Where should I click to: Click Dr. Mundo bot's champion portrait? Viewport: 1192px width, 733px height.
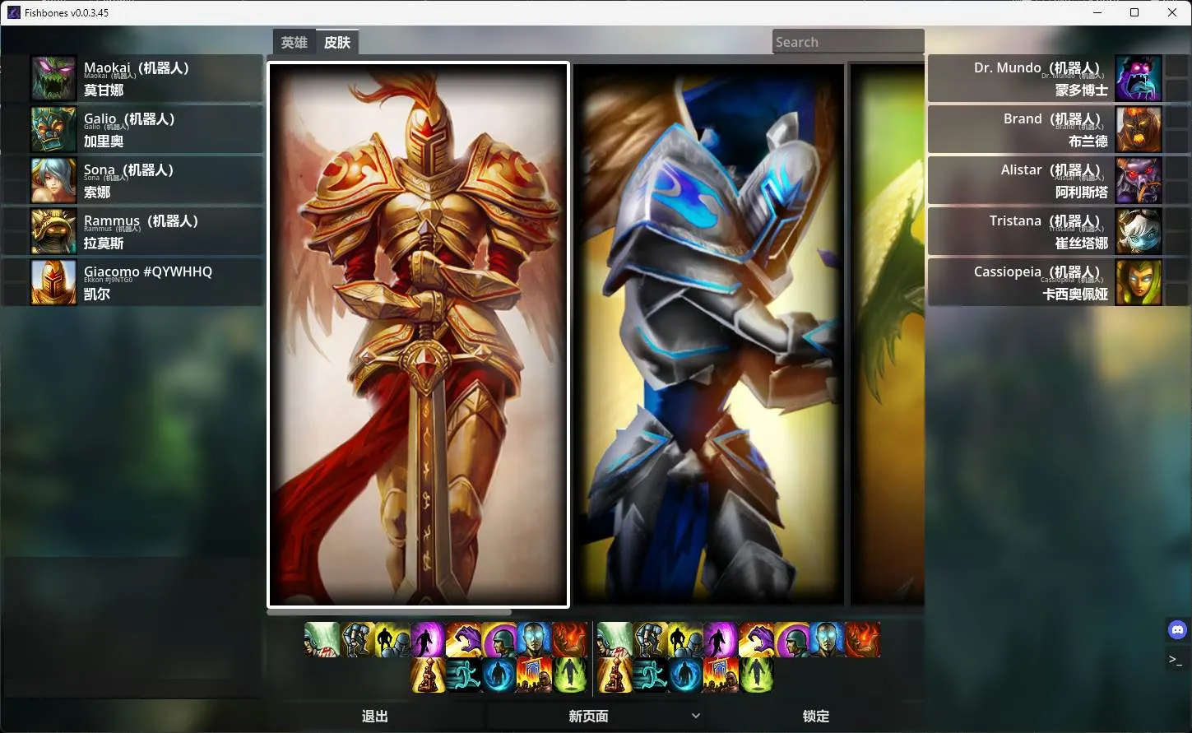pos(1139,78)
